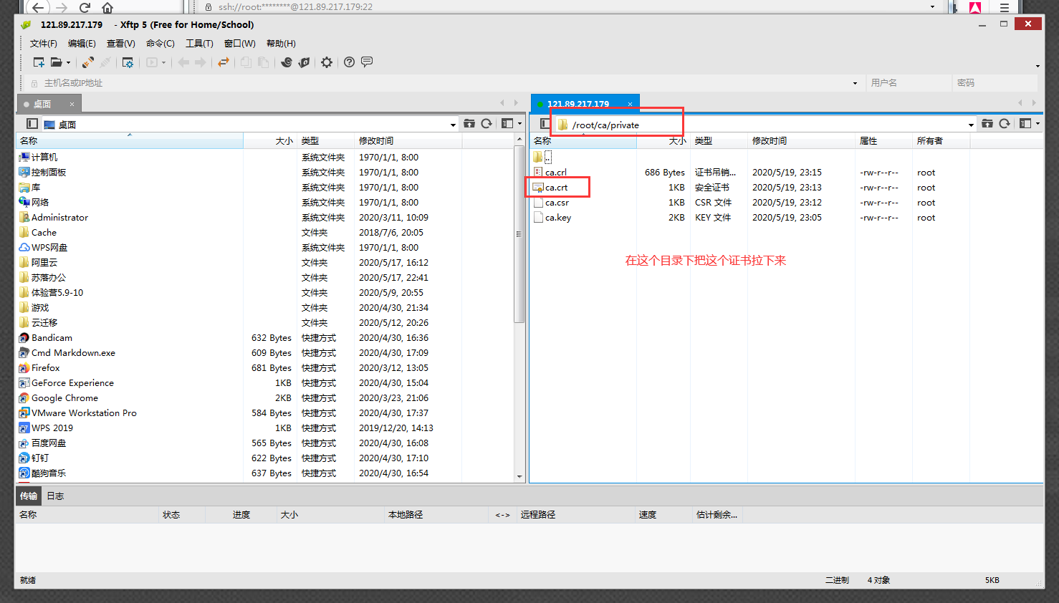Switch to the 日志 tab
The width and height of the screenshot is (1059, 603).
pos(55,495)
